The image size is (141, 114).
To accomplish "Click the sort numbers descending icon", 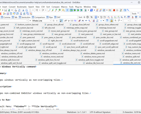I will pos(118,17).
